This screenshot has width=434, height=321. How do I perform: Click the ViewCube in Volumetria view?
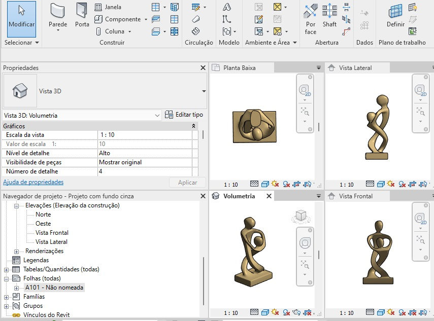[301, 216]
